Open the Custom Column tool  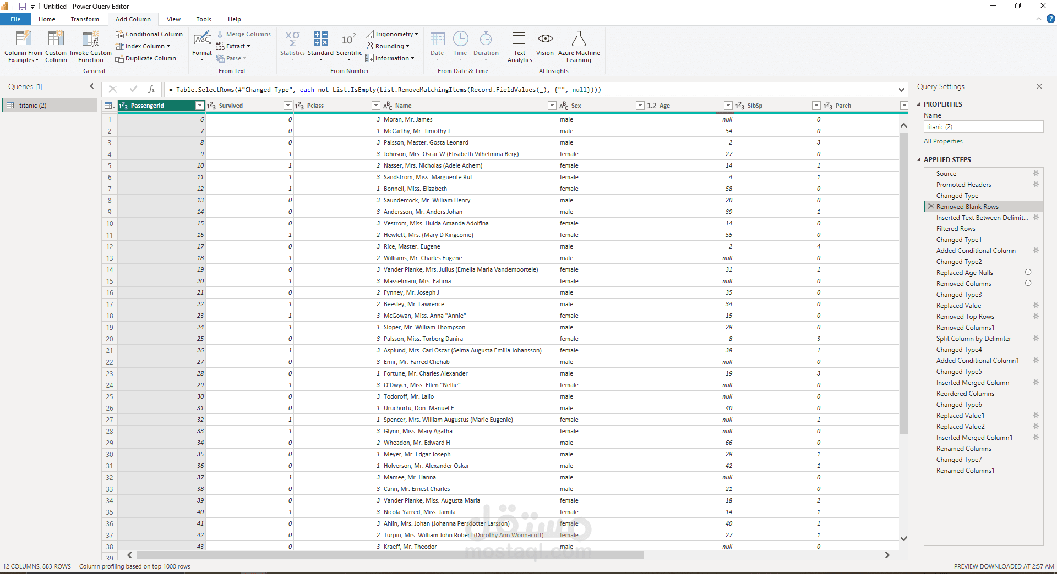56,39
